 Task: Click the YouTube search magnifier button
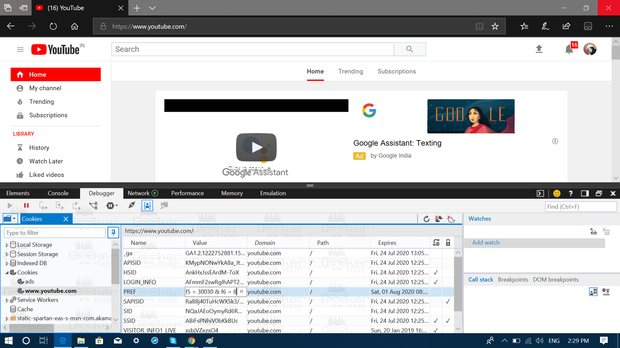410,49
